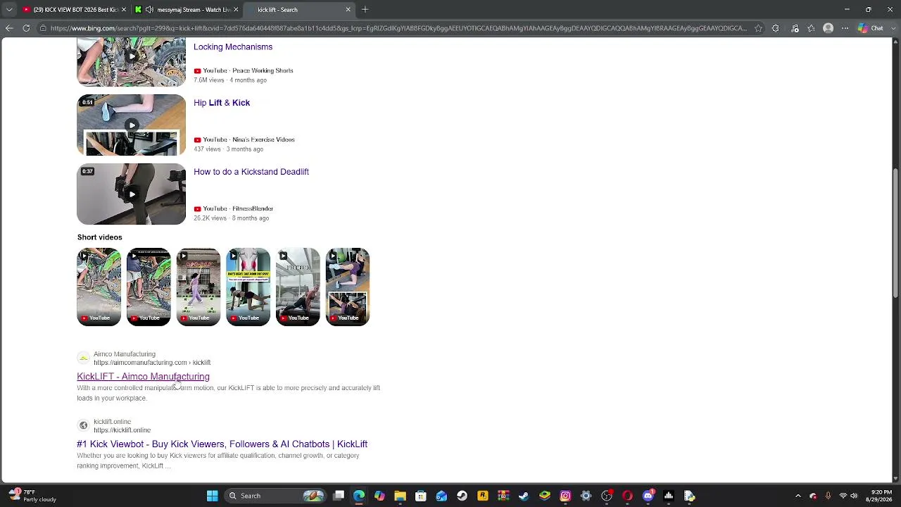
Task: Open the Outlook mail app in taskbar
Action: click(441, 496)
